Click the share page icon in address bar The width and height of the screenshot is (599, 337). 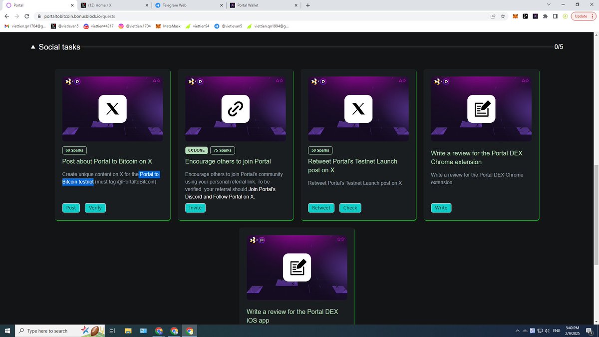click(x=493, y=16)
